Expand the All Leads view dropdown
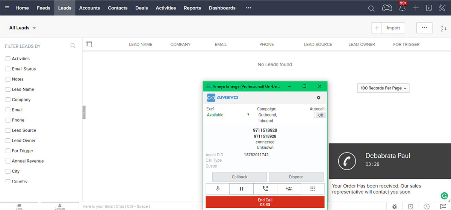 coord(23,28)
